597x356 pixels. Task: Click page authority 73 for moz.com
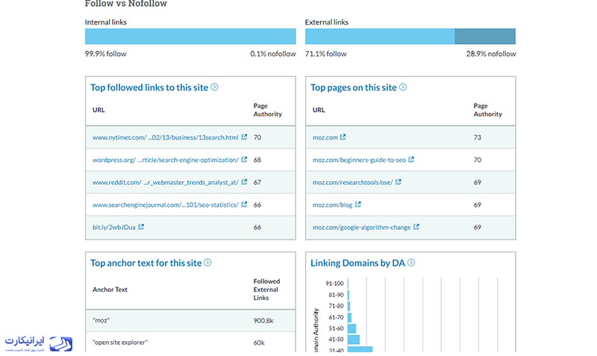(478, 137)
